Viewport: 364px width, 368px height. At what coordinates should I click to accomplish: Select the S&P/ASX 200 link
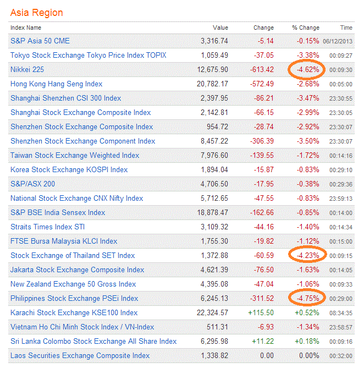pos(32,184)
